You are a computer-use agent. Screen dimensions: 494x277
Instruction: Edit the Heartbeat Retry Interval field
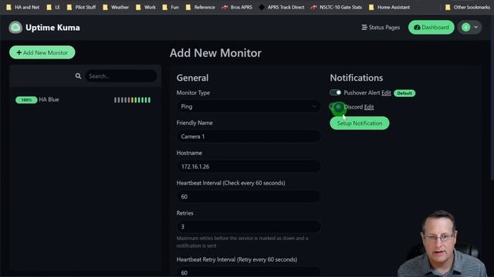249,272
